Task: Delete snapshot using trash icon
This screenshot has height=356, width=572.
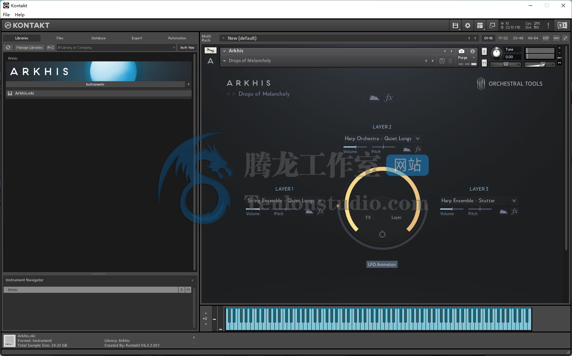Action: [x=450, y=61]
